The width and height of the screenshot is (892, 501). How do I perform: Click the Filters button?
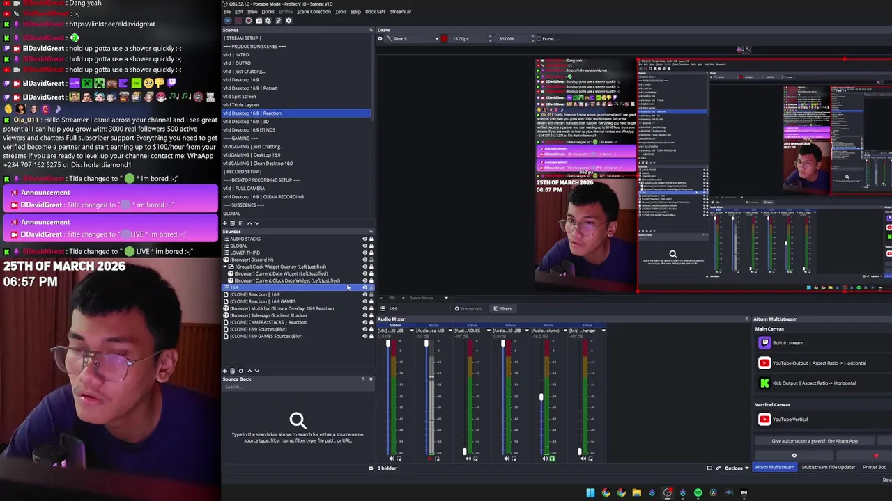pos(503,308)
